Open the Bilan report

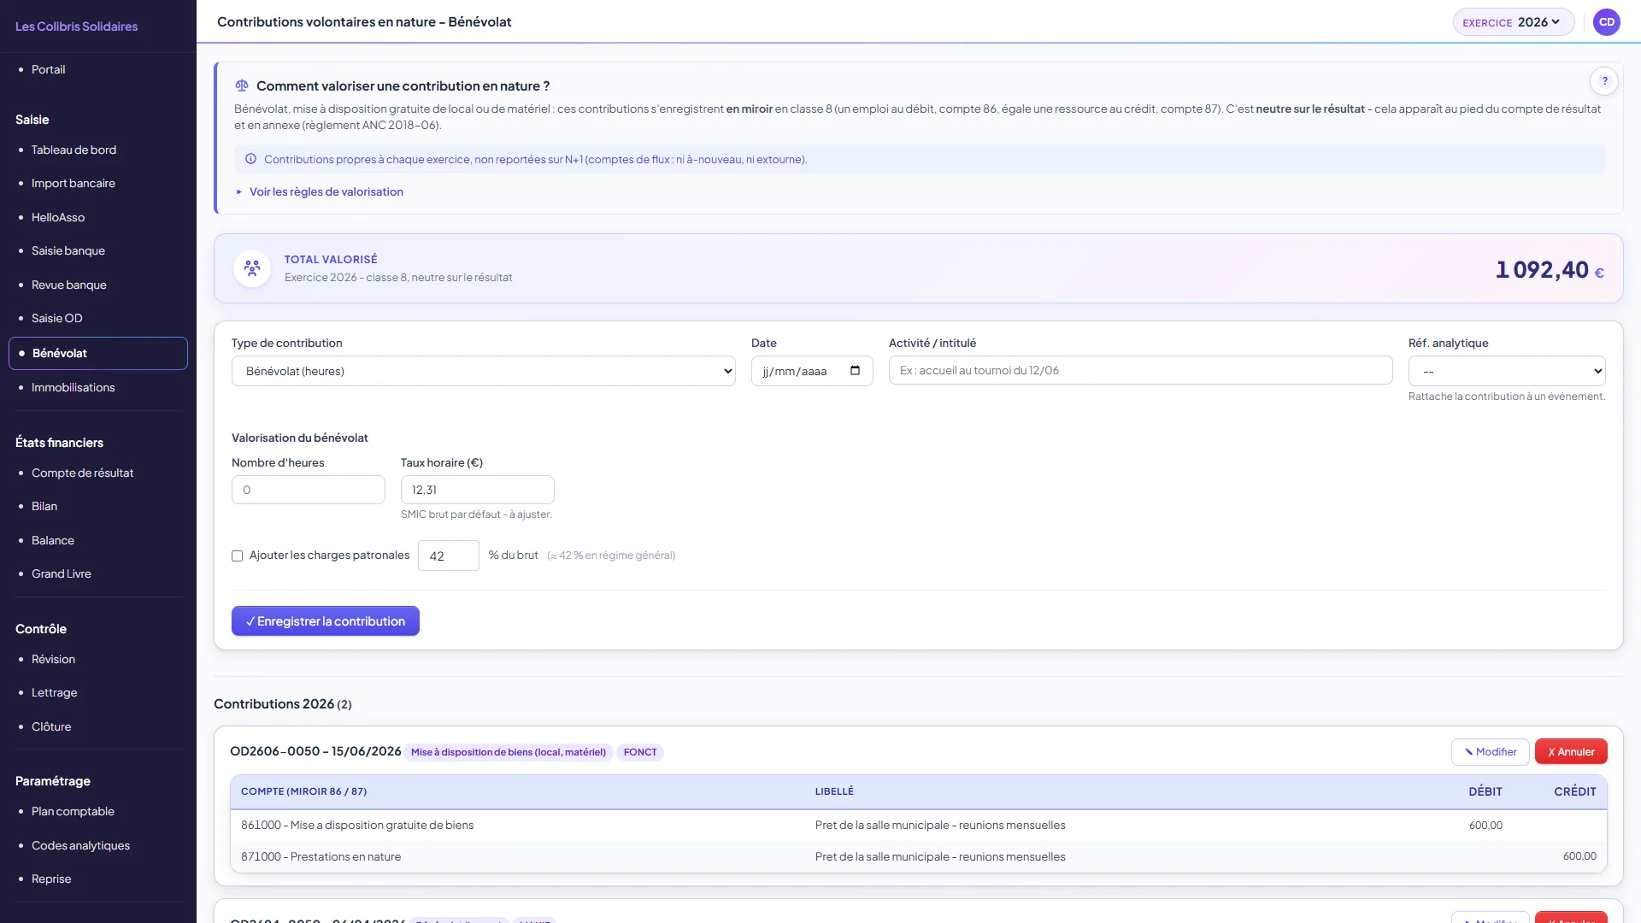click(44, 506)
